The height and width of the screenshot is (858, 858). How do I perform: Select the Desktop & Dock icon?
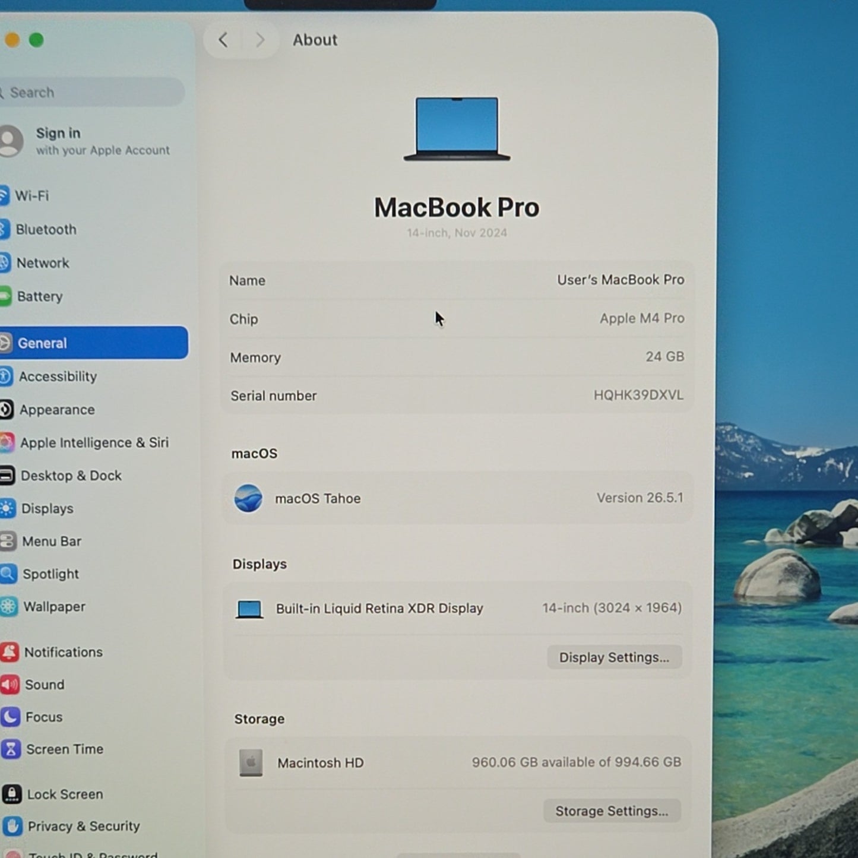point(7,476)
